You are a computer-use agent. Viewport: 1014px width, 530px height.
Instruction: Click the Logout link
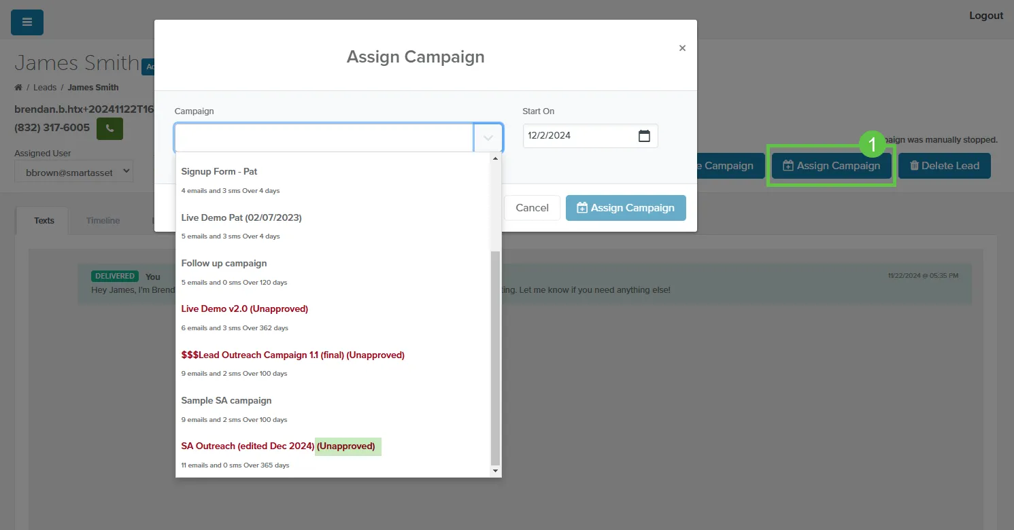986,16
